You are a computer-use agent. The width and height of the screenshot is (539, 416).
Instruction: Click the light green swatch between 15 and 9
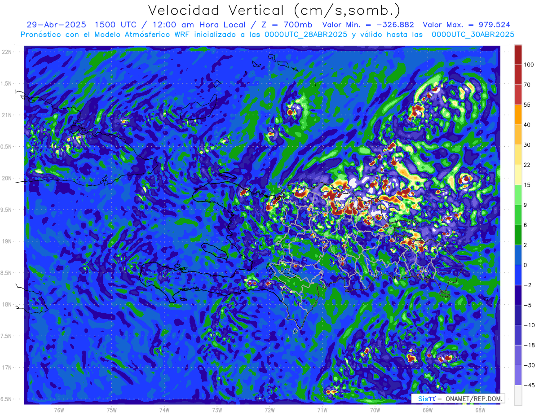coord(518,195)
